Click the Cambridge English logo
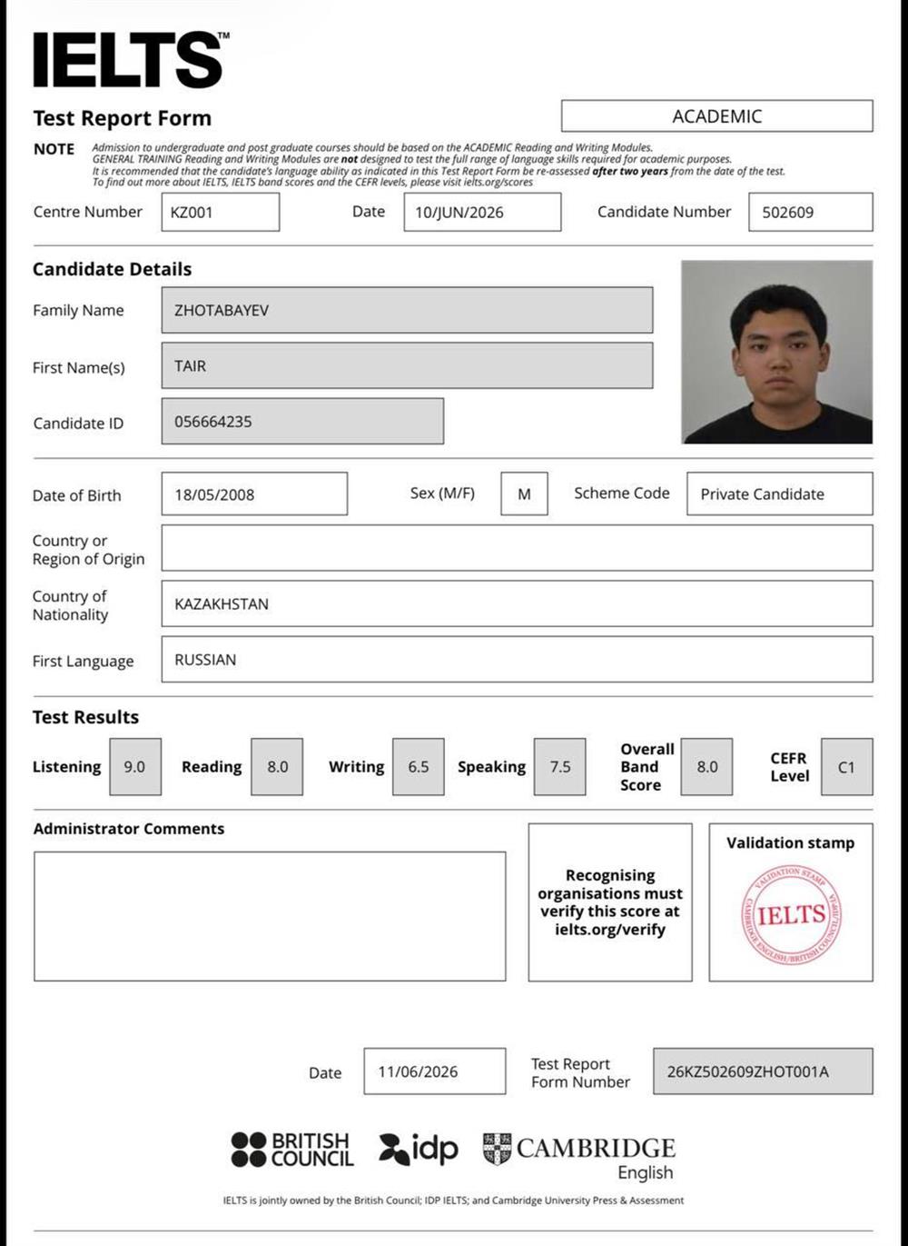Viewport: 908px width, 1246px height. pos(579,1157)
